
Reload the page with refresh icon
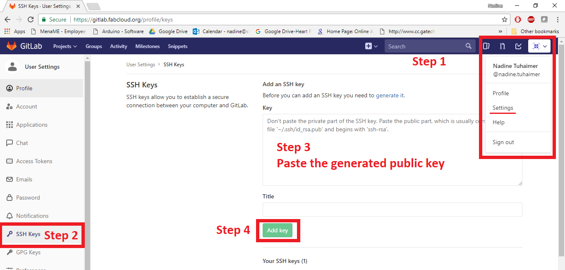click(x=31, y=19)
